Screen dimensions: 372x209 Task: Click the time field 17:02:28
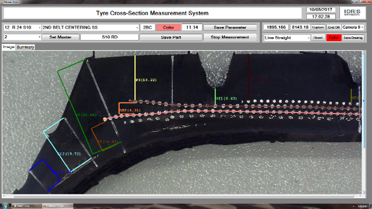[321, 16]
